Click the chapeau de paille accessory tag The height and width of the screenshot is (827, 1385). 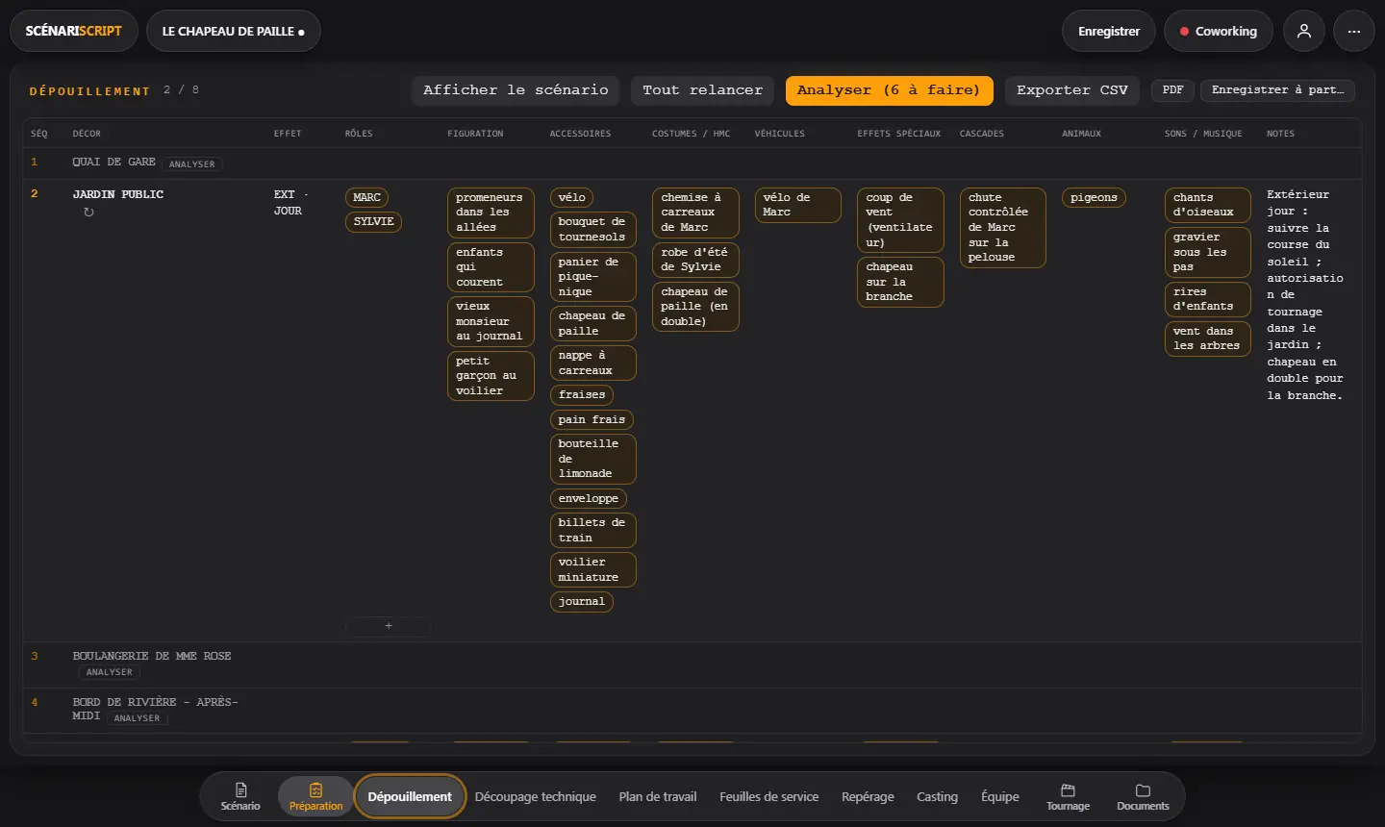click(x=592, y=323)
